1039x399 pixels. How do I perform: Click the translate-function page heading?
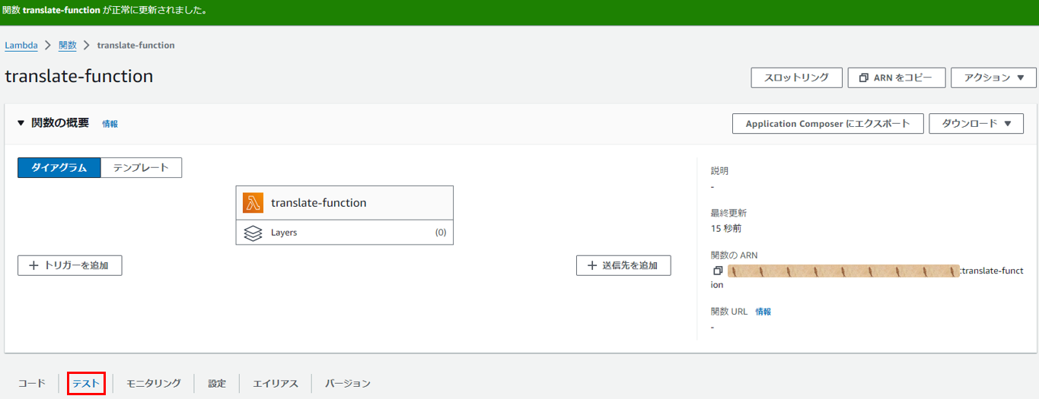[79, 76]
